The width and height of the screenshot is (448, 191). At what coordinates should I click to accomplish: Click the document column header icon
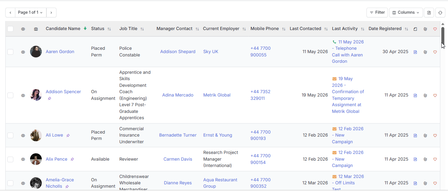pyautogui.click(x=415, y=29)
